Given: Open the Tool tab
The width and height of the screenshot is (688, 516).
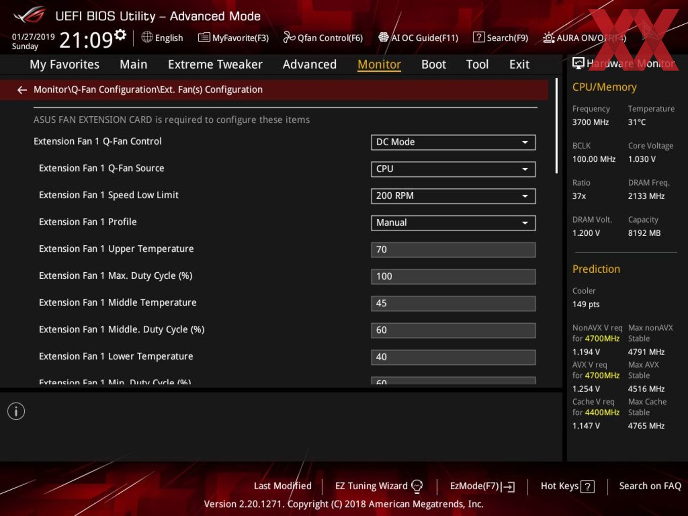Looking at the screenshot, I should [x=477, y=64].
